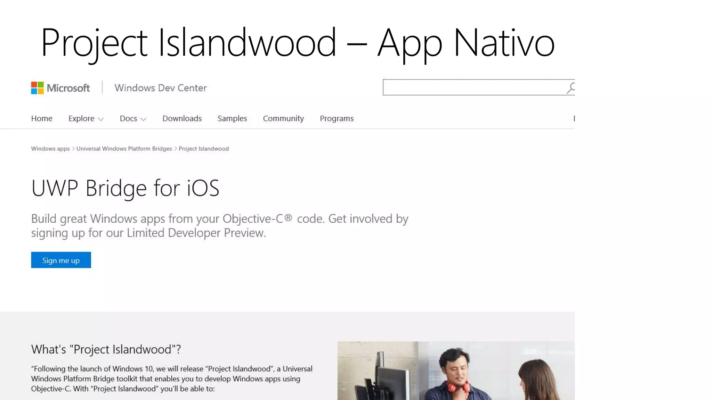Click the Windows apps breadcrumb
This screenshot has width=712, height=400.
coord(50,149)
